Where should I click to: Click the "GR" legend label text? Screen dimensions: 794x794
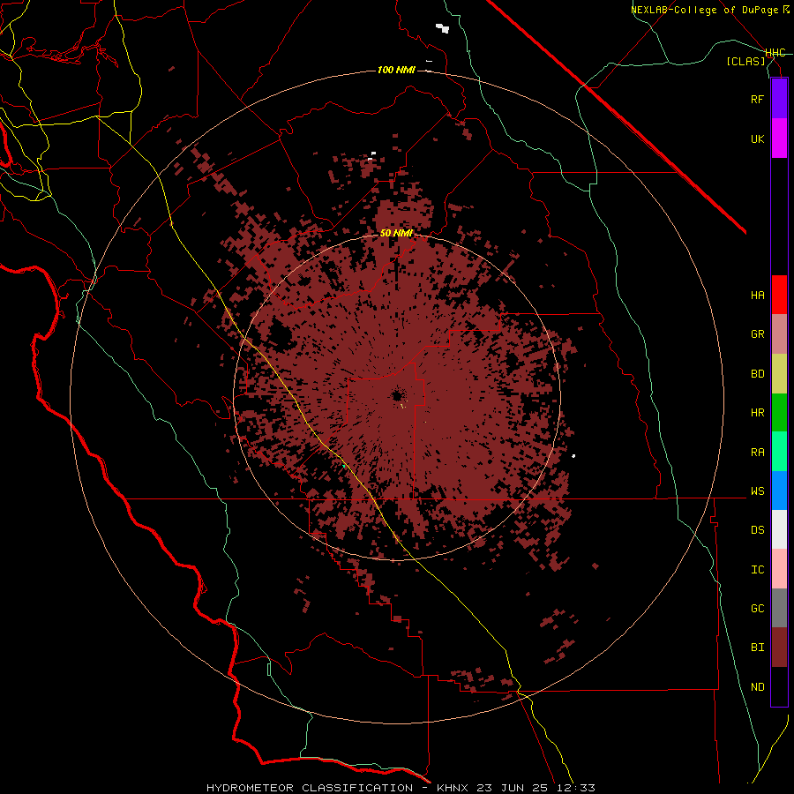pos(757,334)
